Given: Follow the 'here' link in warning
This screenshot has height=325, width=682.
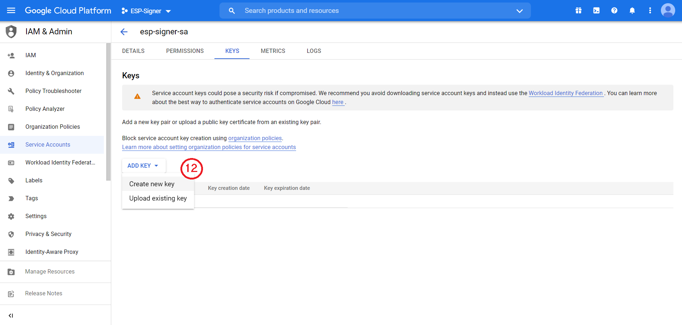Looking at the screenshot, I should (x=338, y=102).
